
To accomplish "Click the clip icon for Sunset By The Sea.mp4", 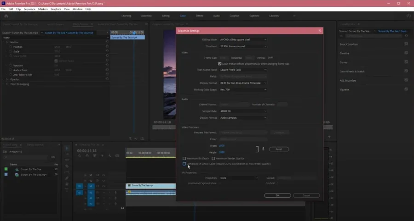I will click(17, 174).
